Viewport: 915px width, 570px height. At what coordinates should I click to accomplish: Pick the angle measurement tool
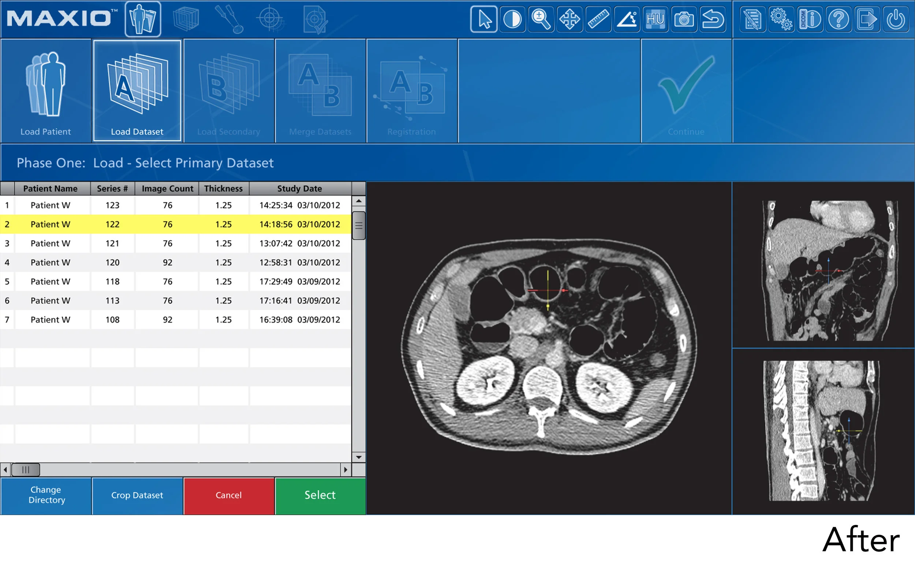coord(627,19)
